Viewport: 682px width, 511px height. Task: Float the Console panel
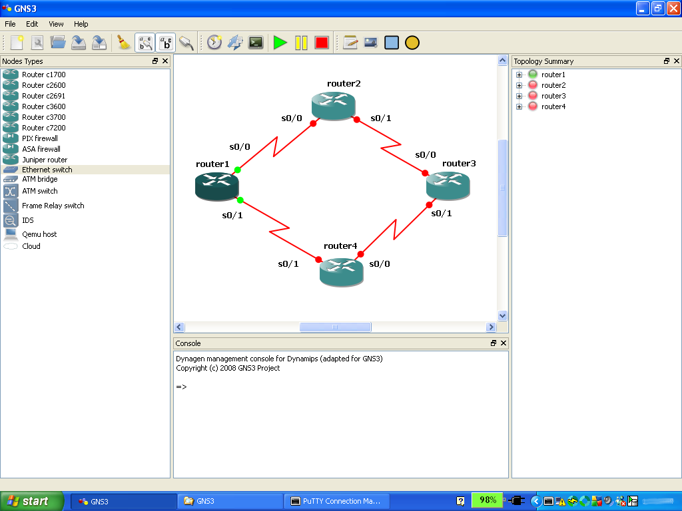click(494, 343)
